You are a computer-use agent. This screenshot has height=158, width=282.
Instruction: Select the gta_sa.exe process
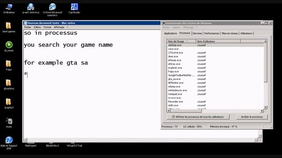(x=215, y=79)
